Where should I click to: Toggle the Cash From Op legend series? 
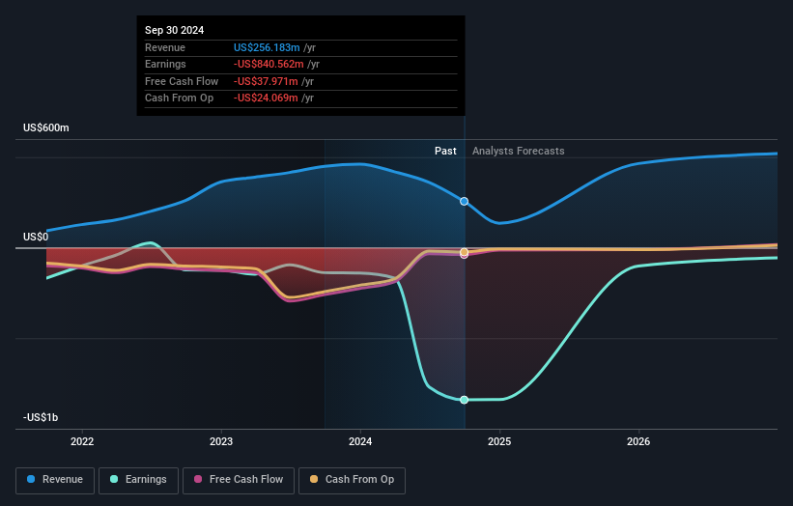[x=352, y=480]
